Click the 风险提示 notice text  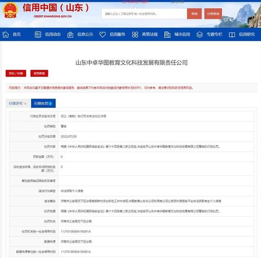click(x=101, y=88)
